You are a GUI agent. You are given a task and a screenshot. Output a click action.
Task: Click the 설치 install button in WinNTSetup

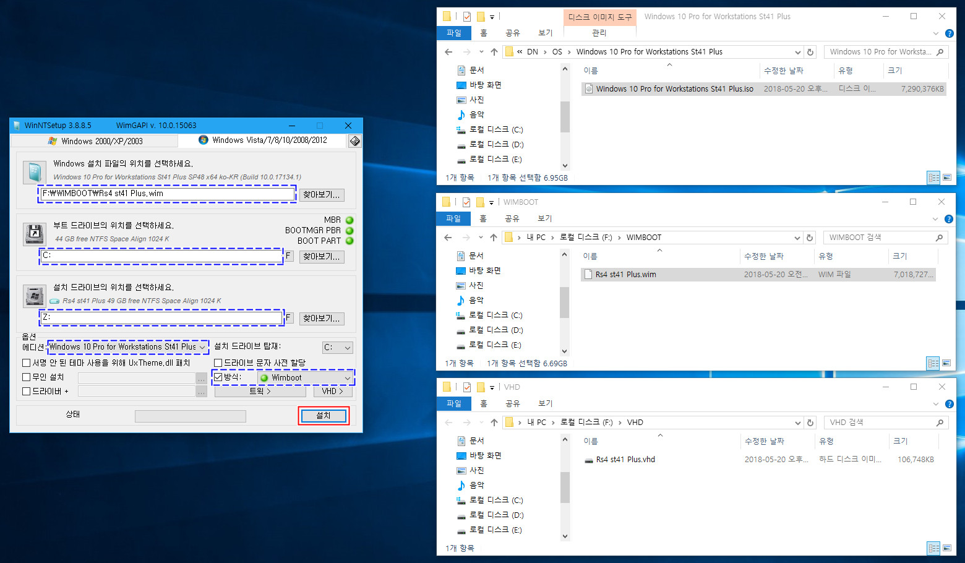click(324, 416)
